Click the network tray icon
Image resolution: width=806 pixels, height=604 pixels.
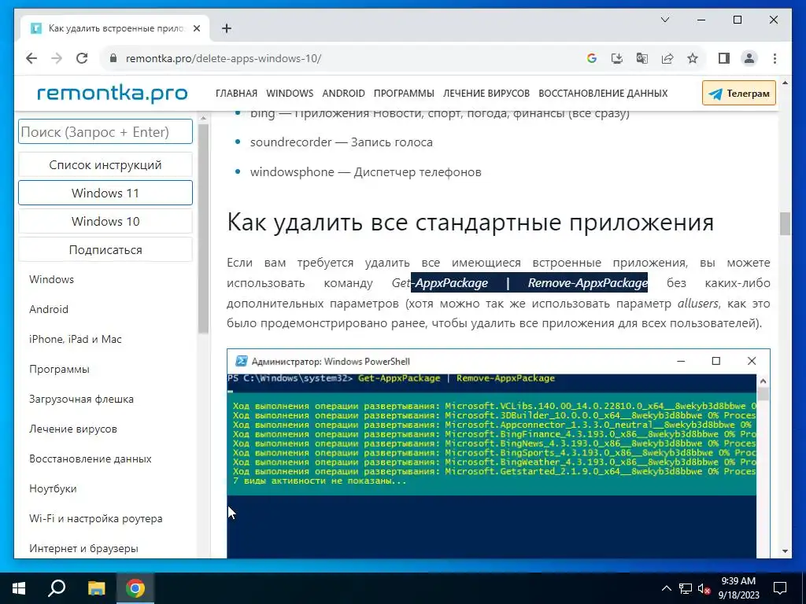[686, 588]
